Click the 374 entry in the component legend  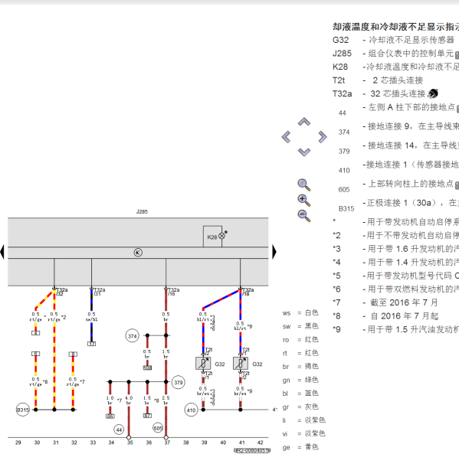(344, 132)
